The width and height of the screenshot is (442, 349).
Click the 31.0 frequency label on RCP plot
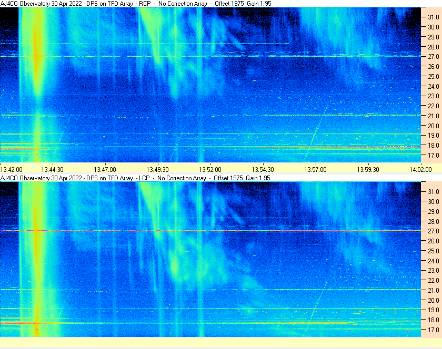tap(434, 17)
